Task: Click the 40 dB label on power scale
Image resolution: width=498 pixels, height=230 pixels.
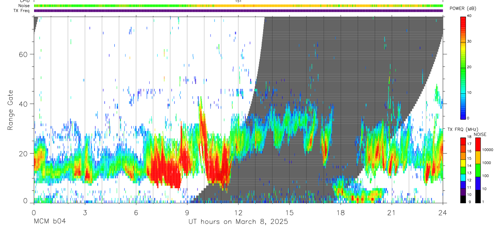Action: (x=470, y=16)
